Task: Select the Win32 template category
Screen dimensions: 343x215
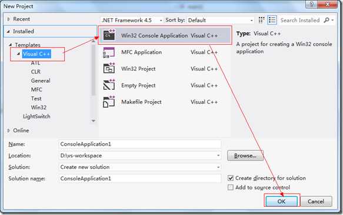Action: click(x=38, y=107)
